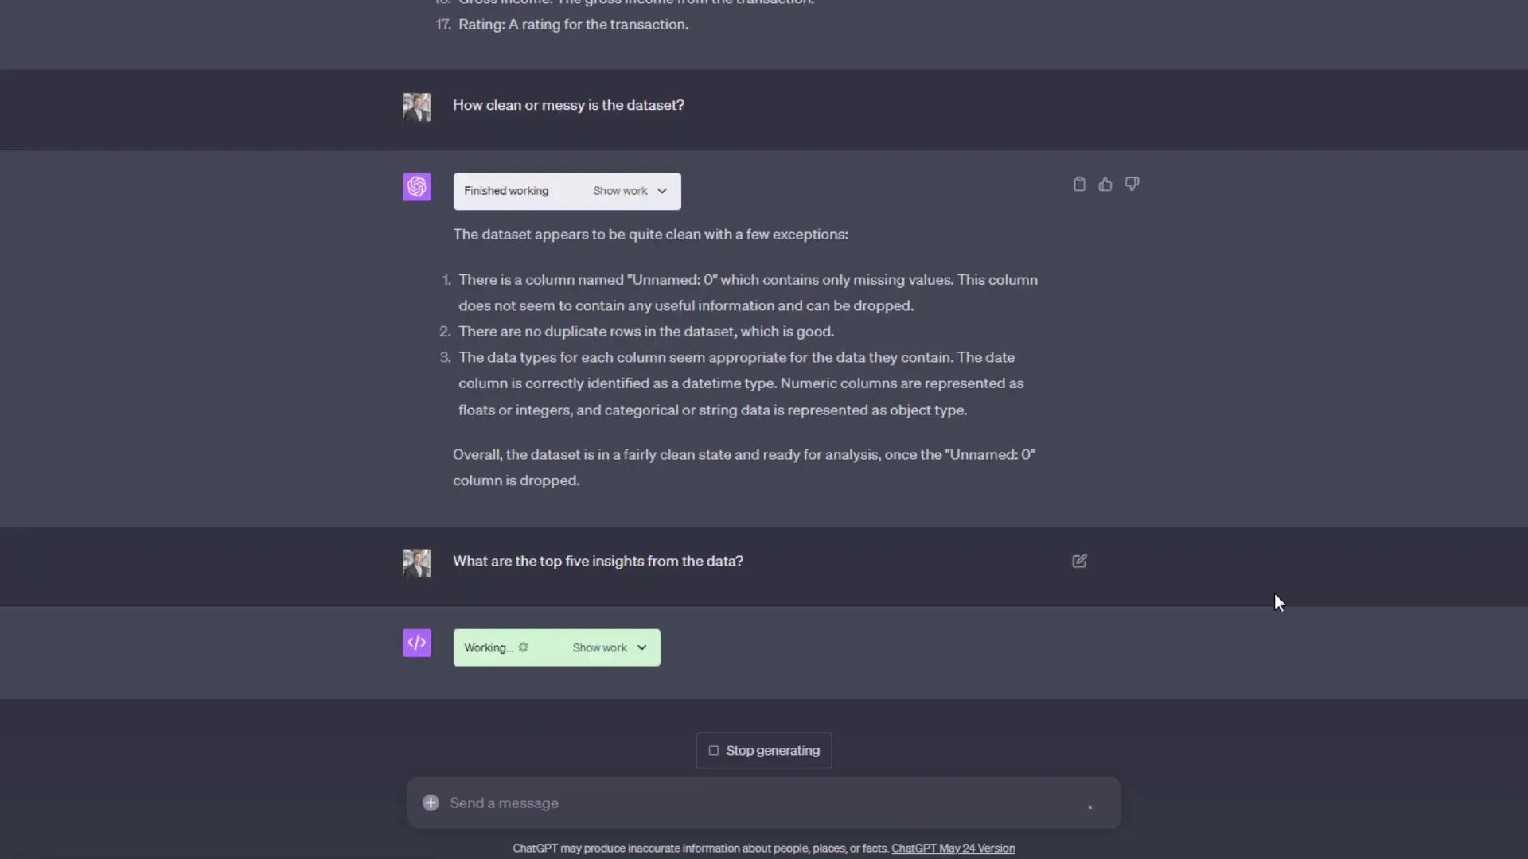Click the typing indicator dot in message box

(x=1090, y=807)
